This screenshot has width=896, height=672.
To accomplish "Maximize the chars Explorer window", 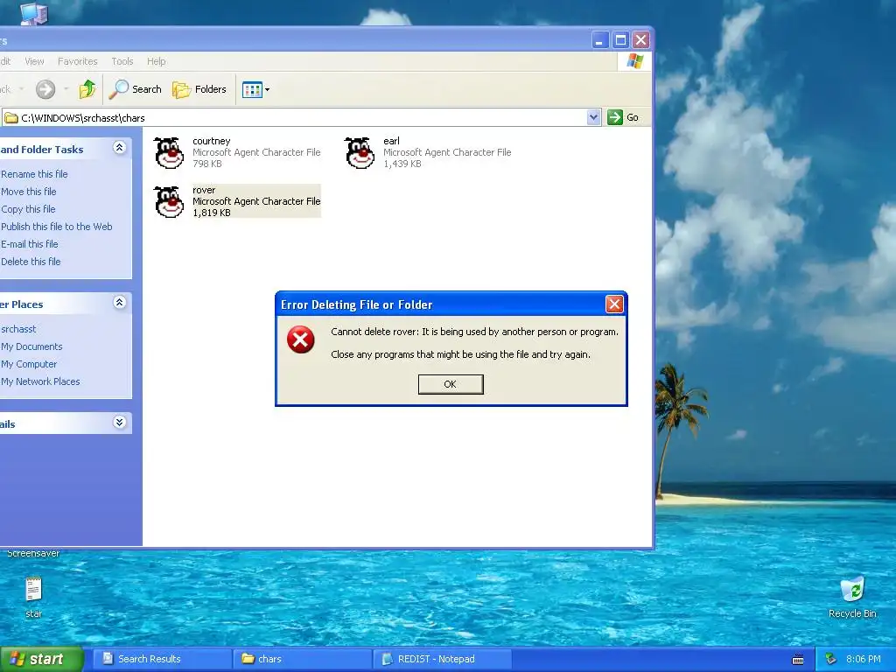I will (620, 40).
